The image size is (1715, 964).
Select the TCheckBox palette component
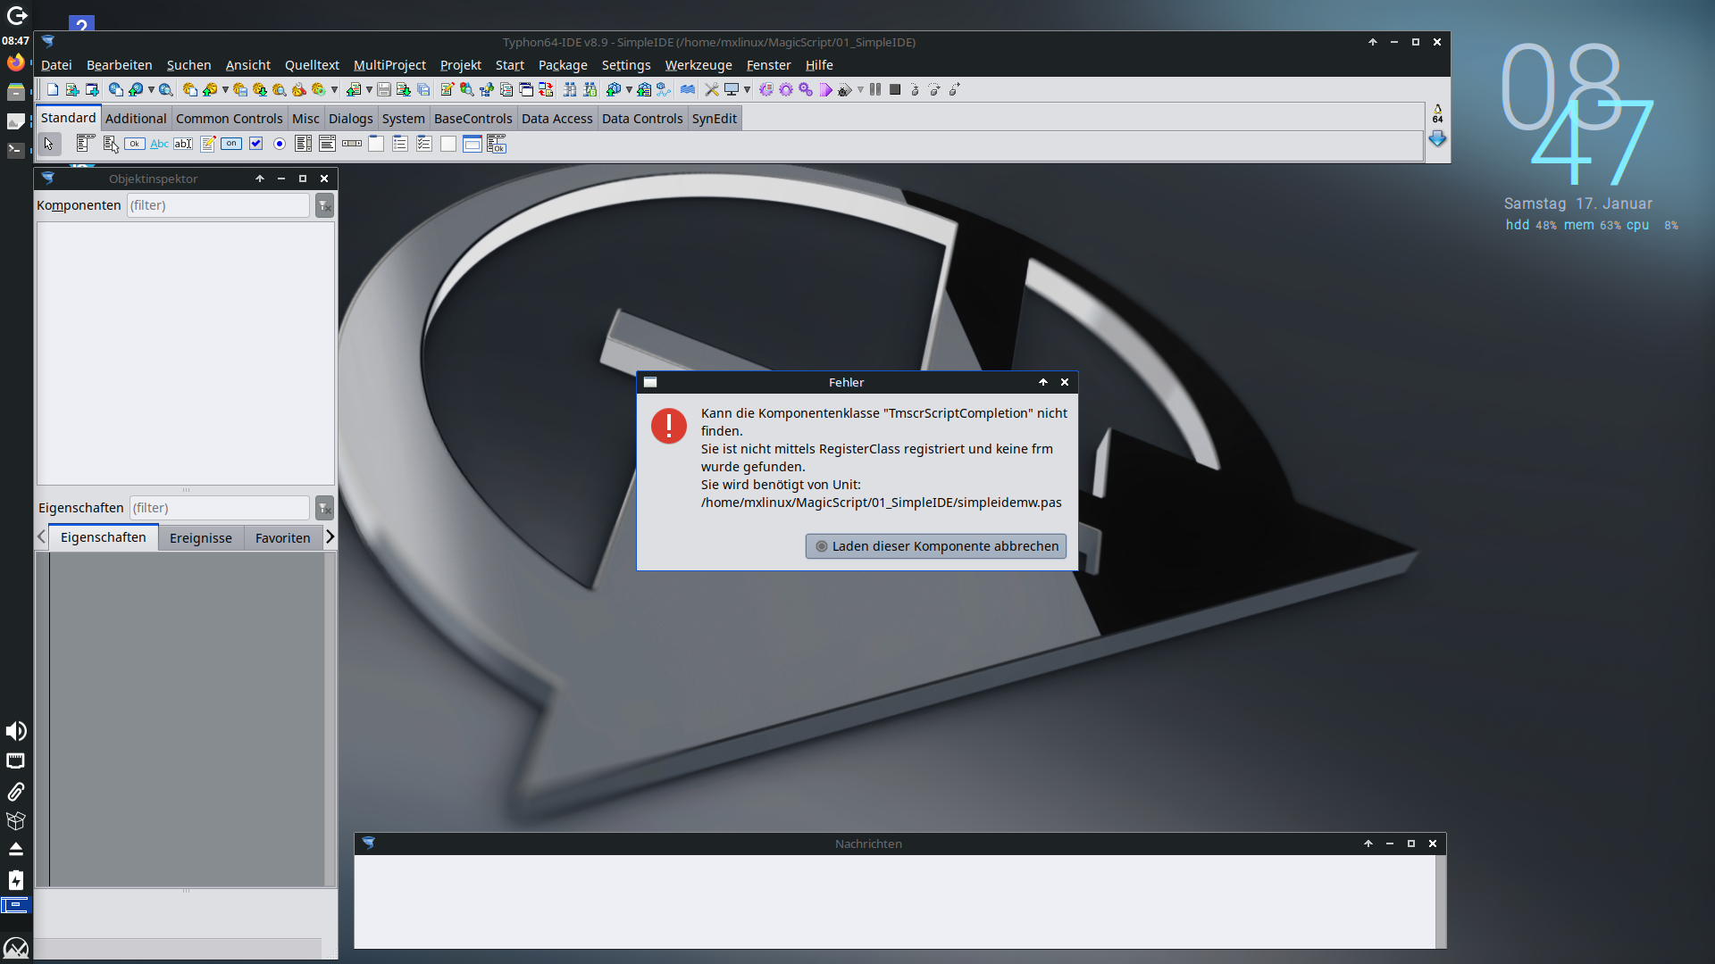pyautogui.click(x=255, y=144)
